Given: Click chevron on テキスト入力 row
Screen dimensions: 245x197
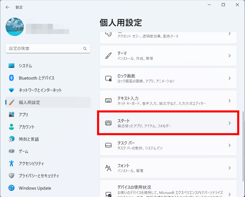Looking at the screenshot, I should [229, 101].
